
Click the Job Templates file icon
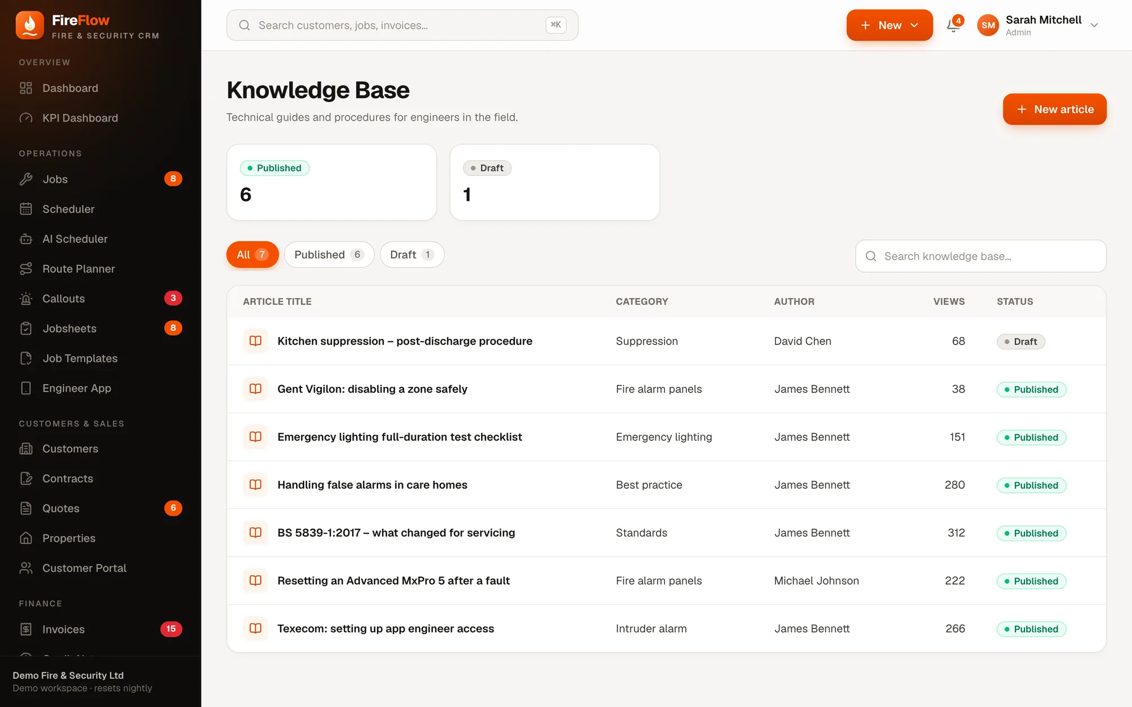pos(26,359)
